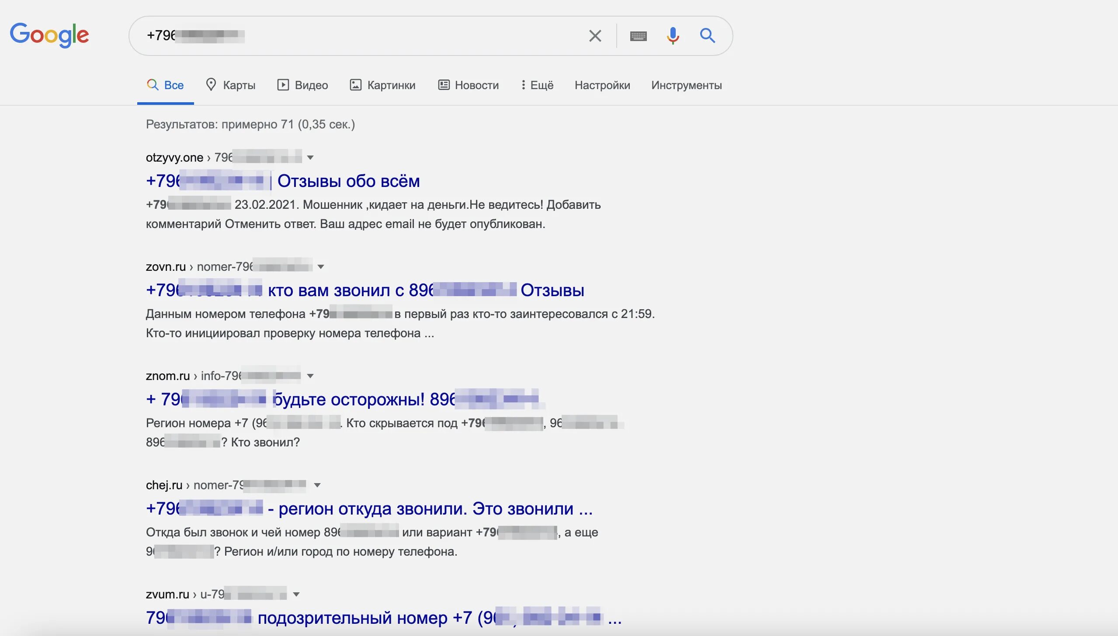Image resolution: width=1118 pixels, height=636 pixels.
Task: Click the chej.ru breadcrumb URL
Action: [x=226, y=485]
